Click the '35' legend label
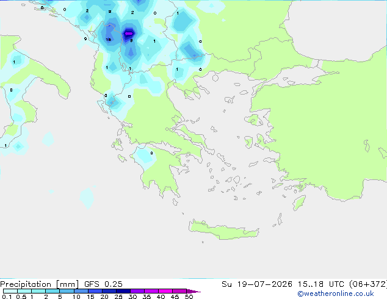Viewport: 387px width, 299px height. click(146, 297)
